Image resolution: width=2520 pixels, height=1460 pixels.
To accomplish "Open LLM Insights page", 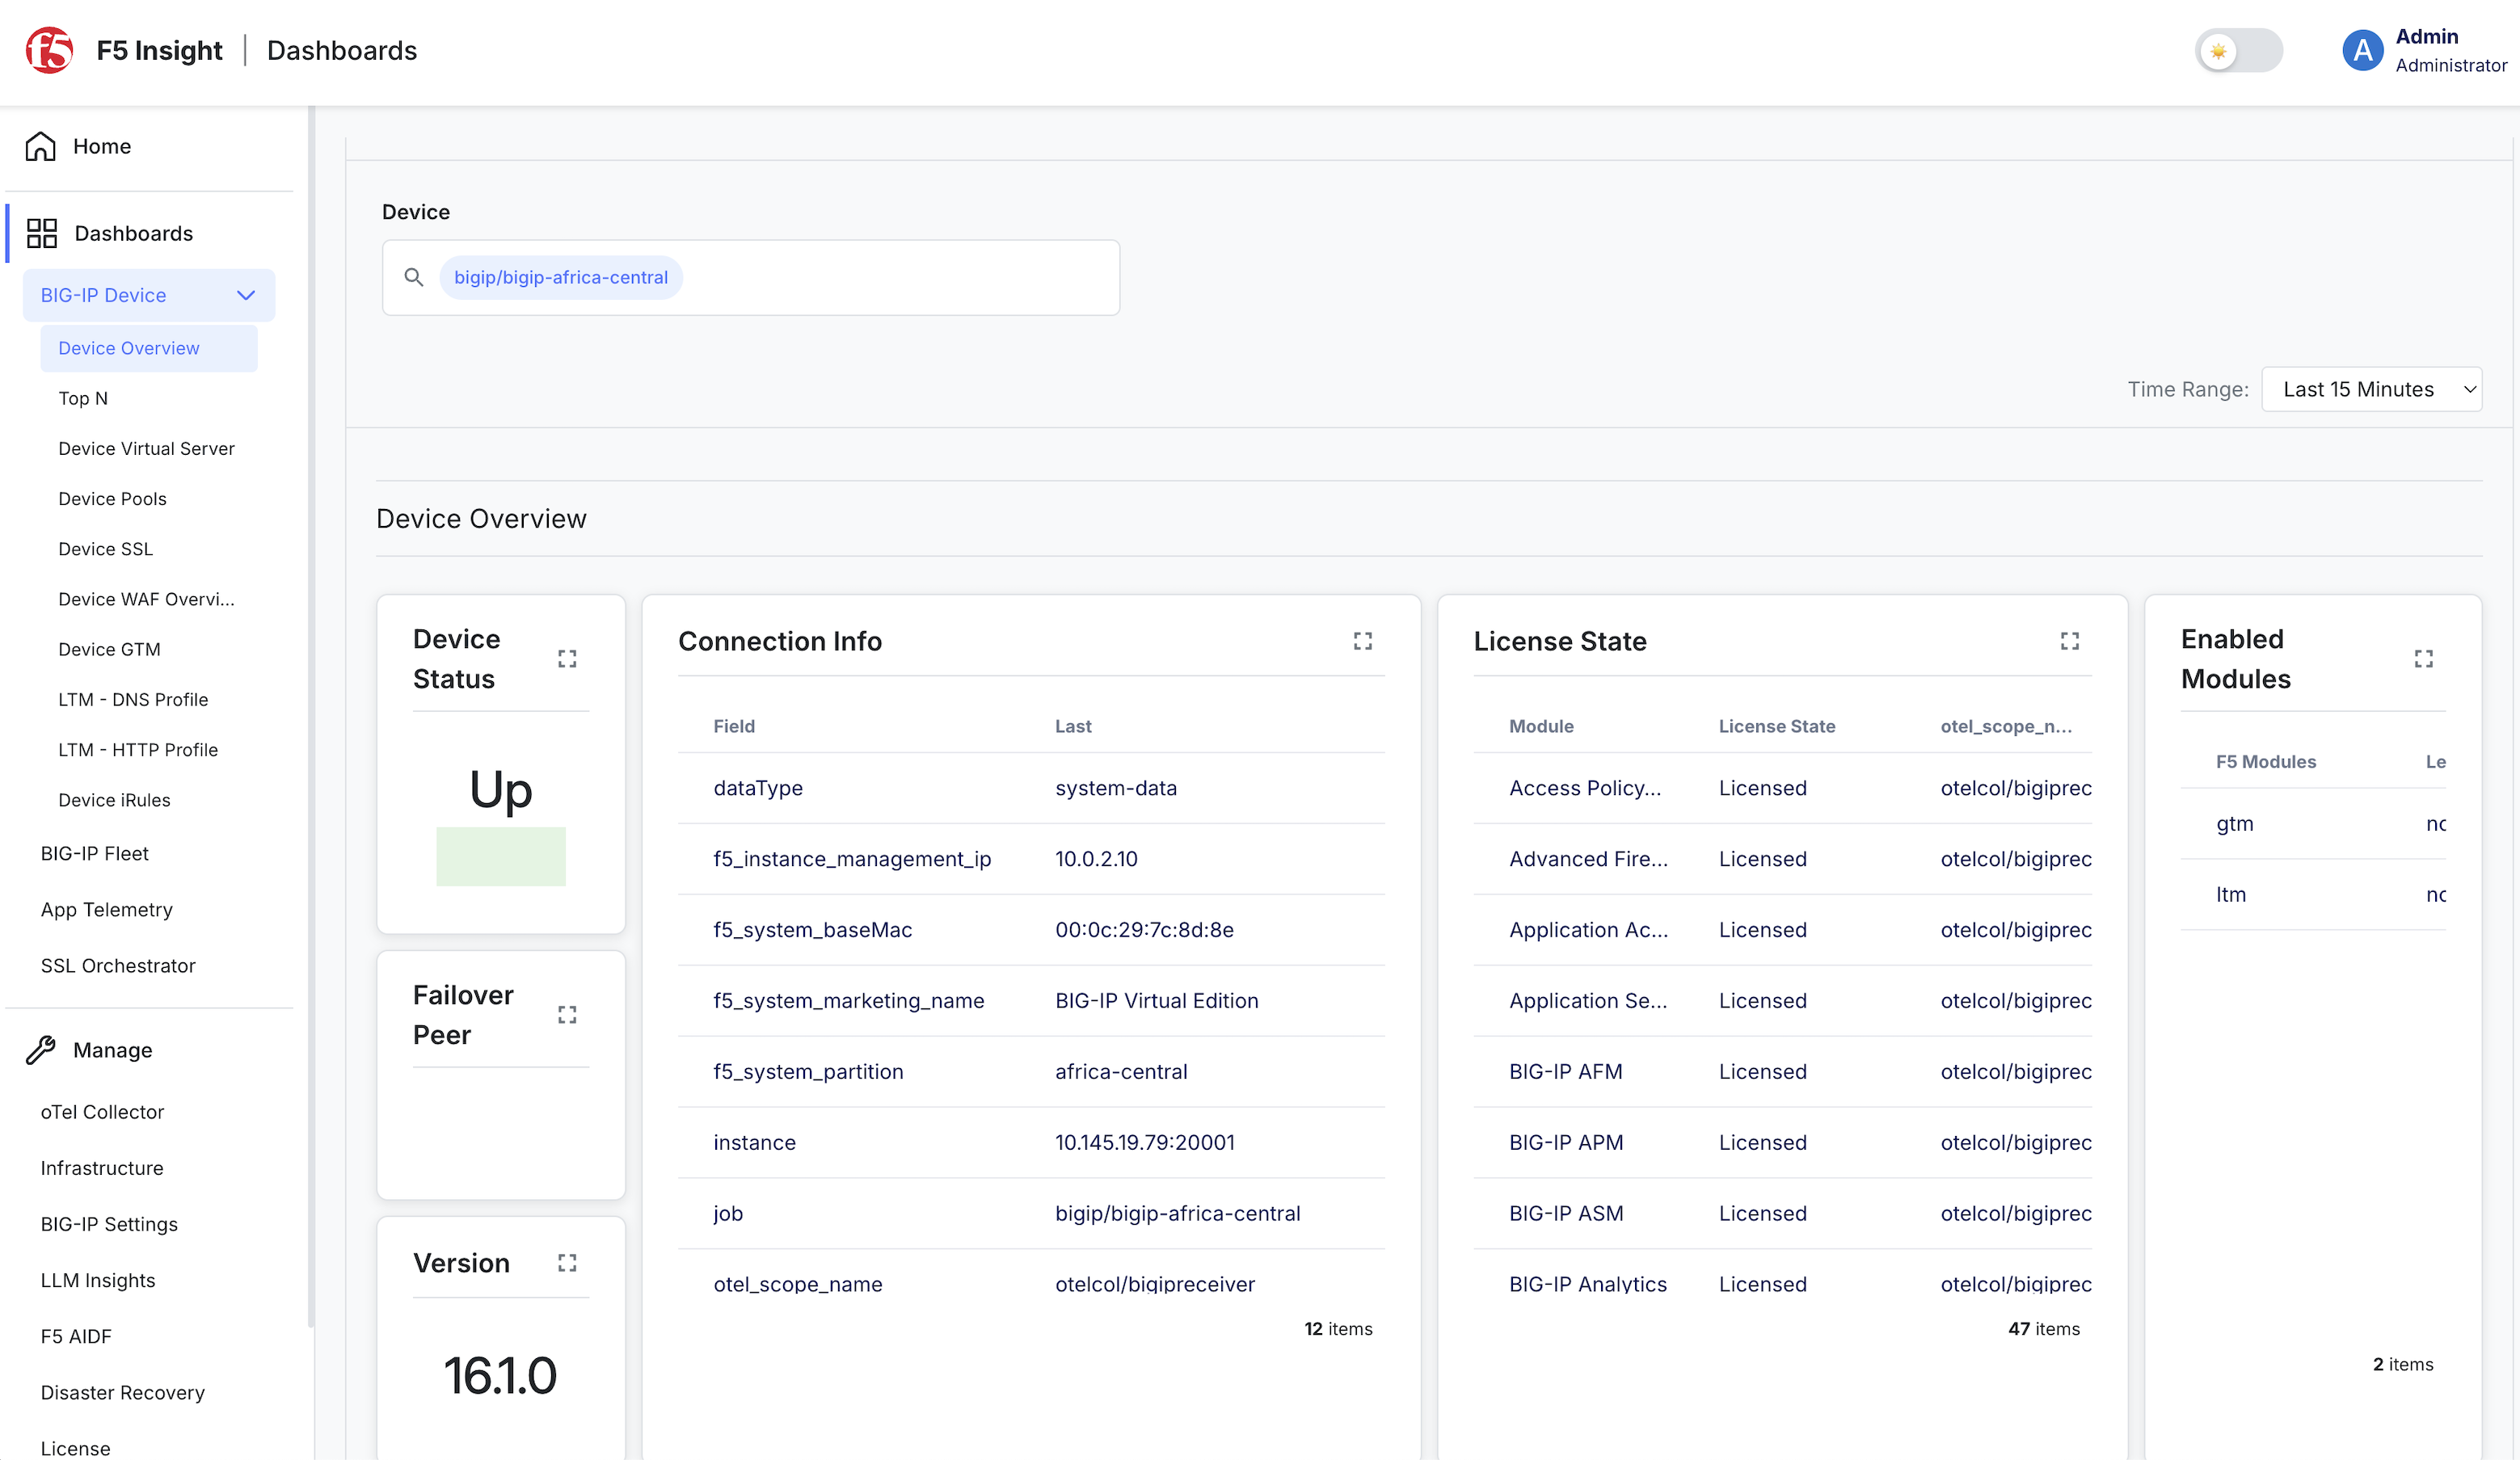I will pos(98,1280).
